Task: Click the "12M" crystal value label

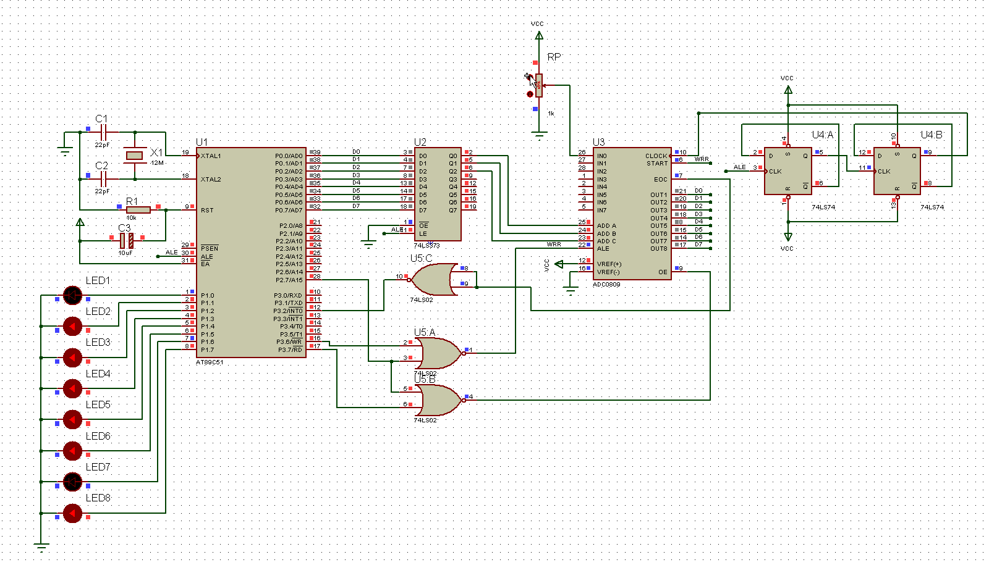Action: (x=157, y=163)
